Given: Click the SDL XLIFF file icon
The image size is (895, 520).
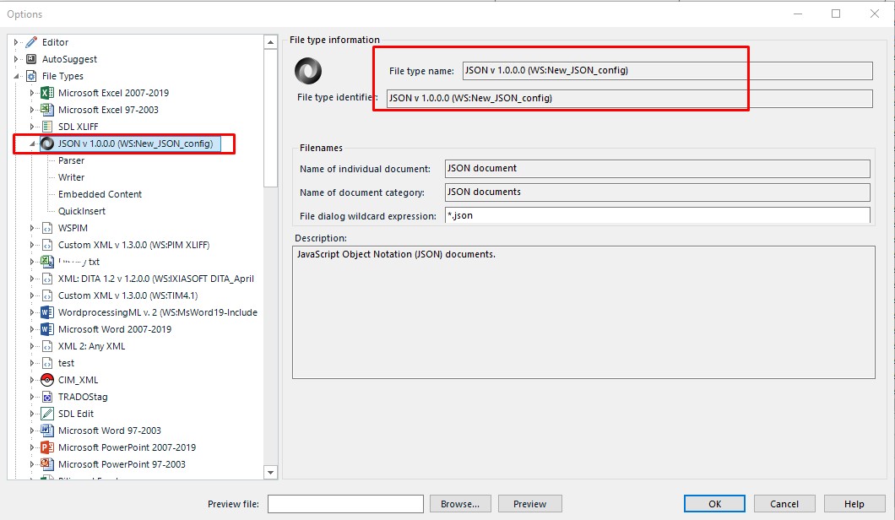Looking at the screenshot, I should tap(47, 127).
